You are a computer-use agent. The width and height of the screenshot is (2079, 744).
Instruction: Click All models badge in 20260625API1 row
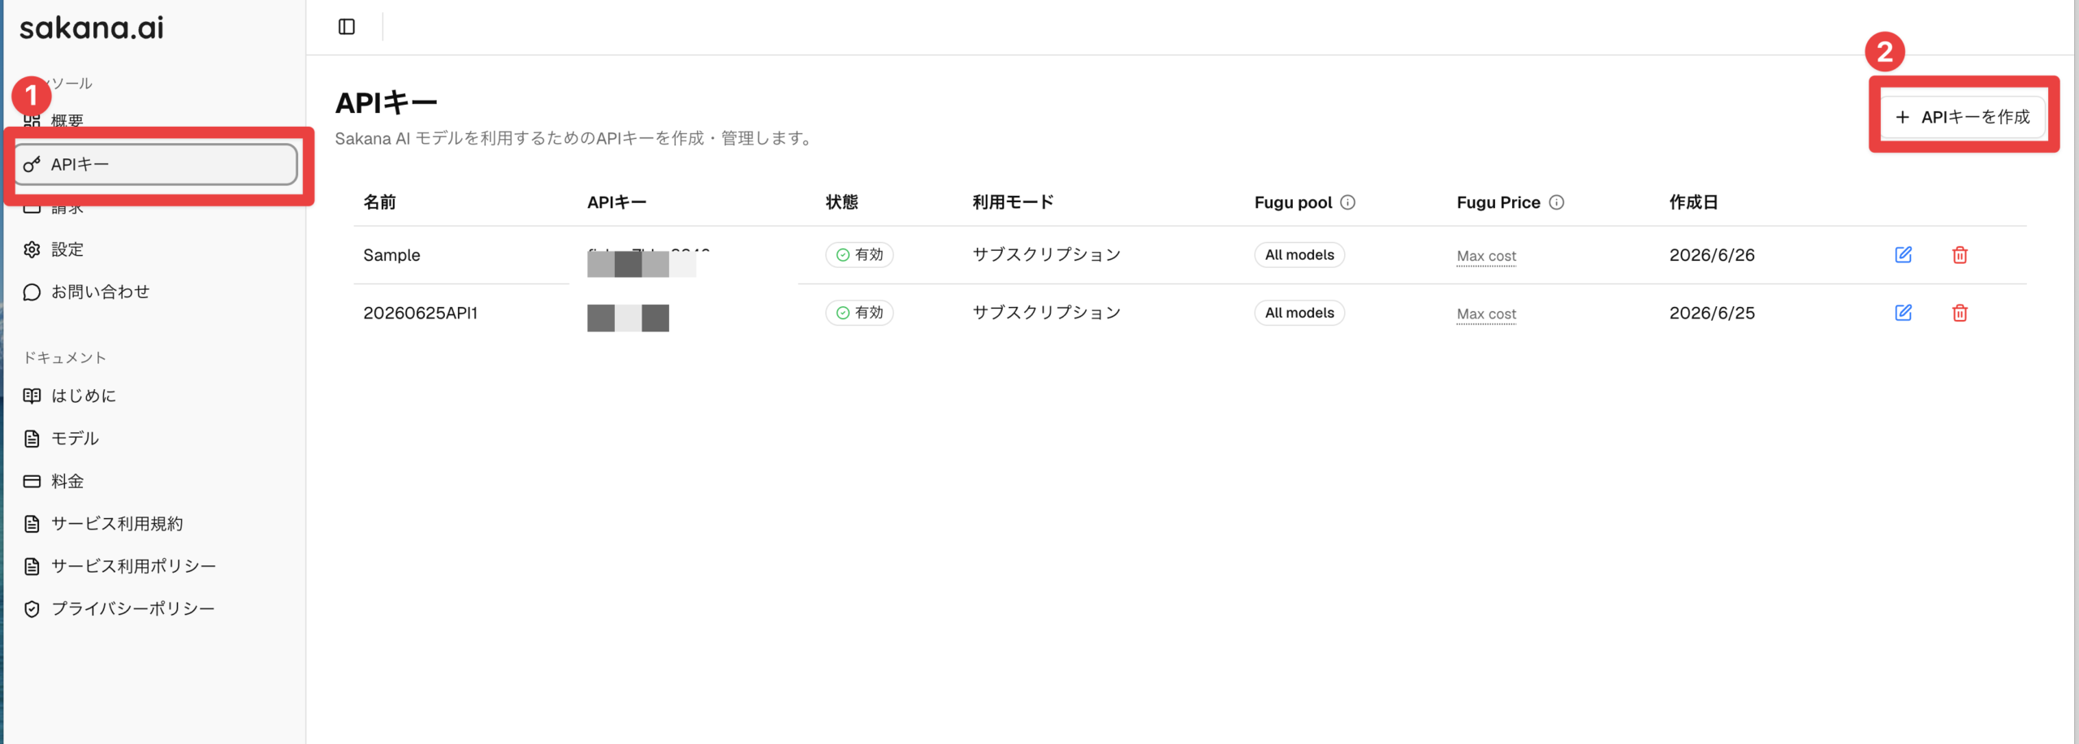(1299, 313)
